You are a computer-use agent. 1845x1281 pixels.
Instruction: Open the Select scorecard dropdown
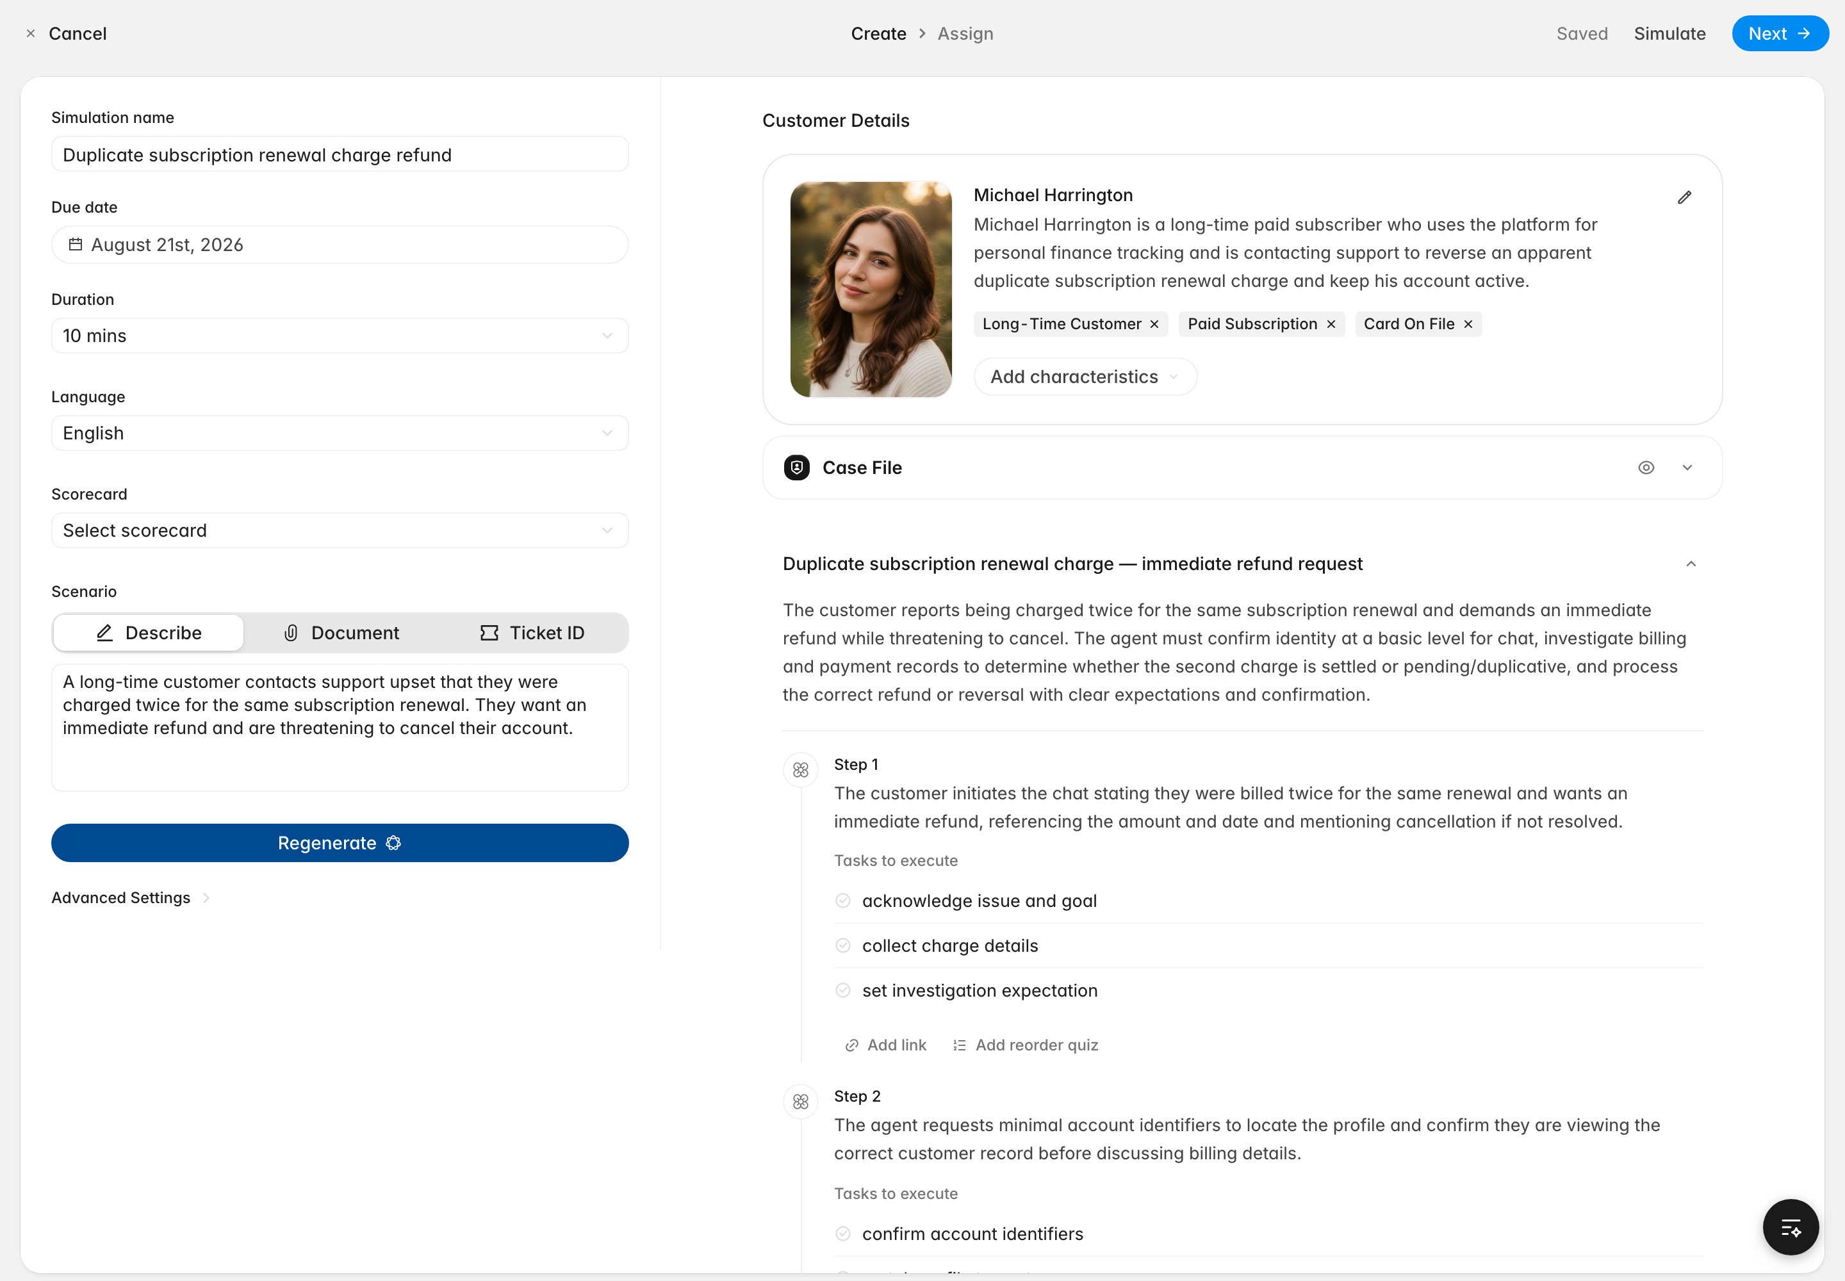tap(340, 530)
